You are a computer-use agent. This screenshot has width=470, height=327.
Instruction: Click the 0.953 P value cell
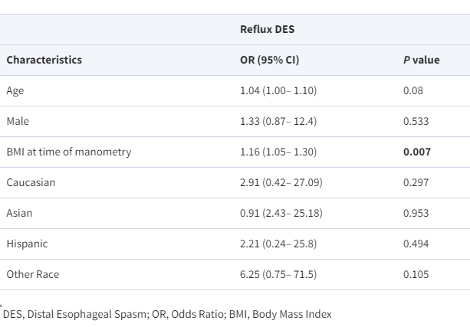pyautogui.click(x=416, y=213)
